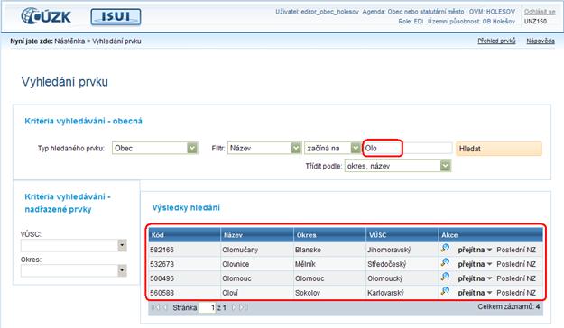Open detail icon for Olovnice row
The image size is (564, 328).
445,262
